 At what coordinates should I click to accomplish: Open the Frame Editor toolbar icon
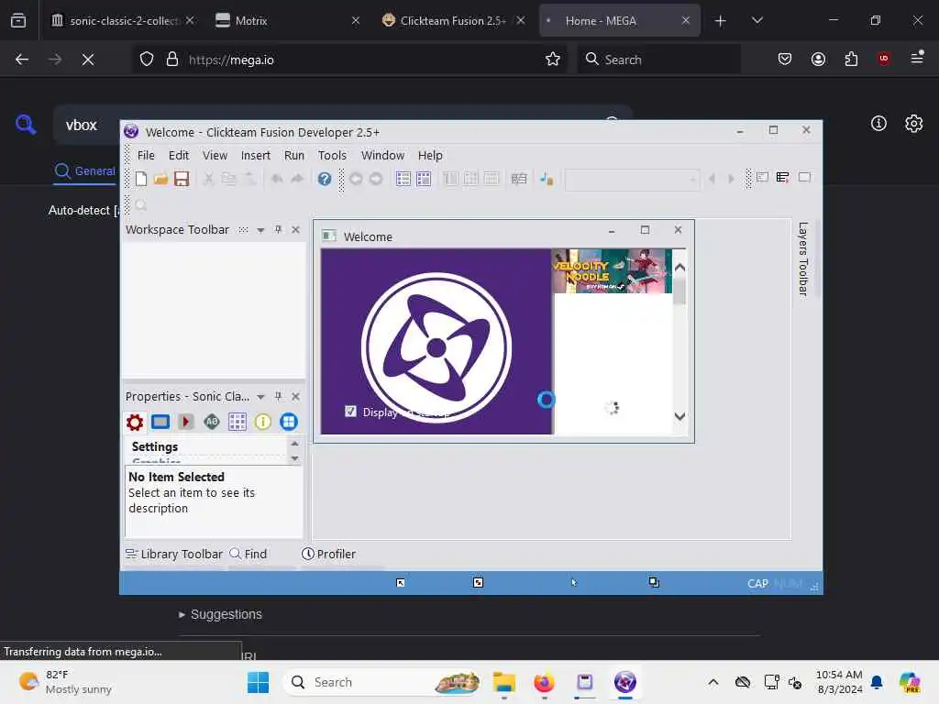424,179
